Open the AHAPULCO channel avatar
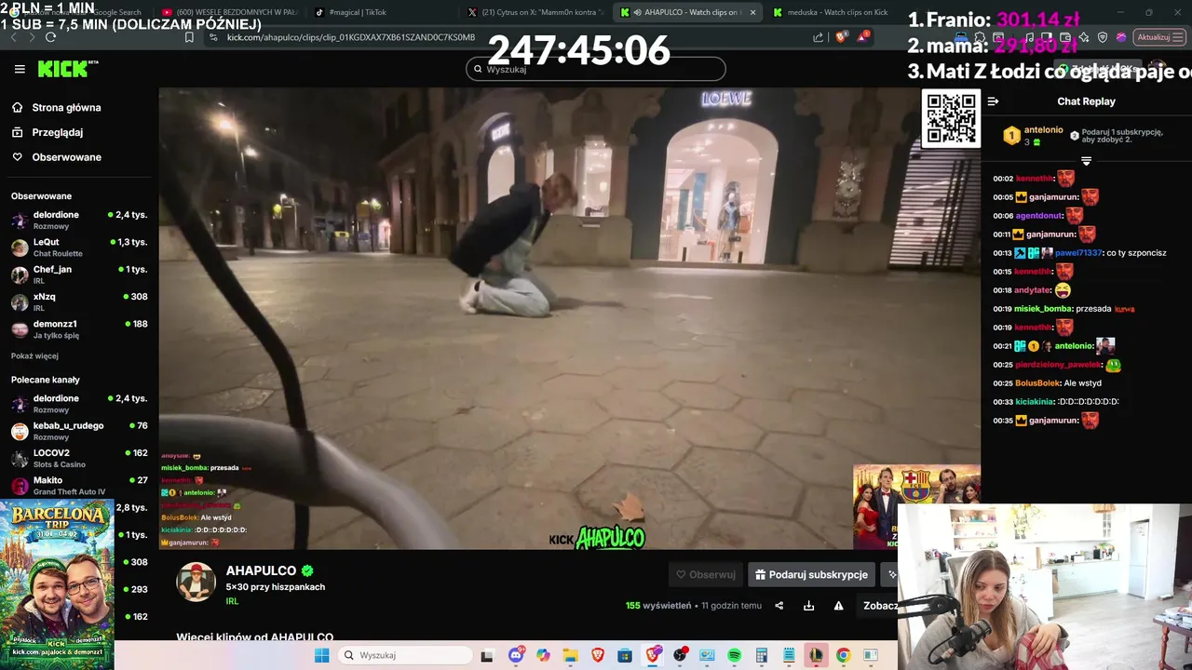Screen dimensions: 1192x670 pos(196,582)
